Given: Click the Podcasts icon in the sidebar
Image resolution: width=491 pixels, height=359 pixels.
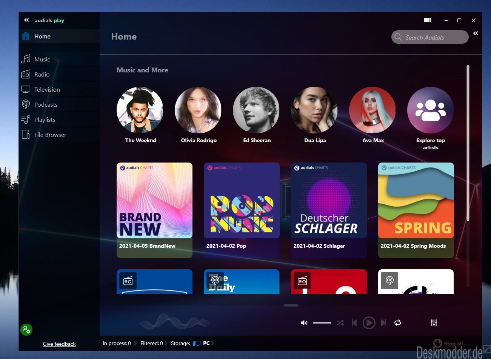Looking at the screenshot, I should tap(26, 104).
